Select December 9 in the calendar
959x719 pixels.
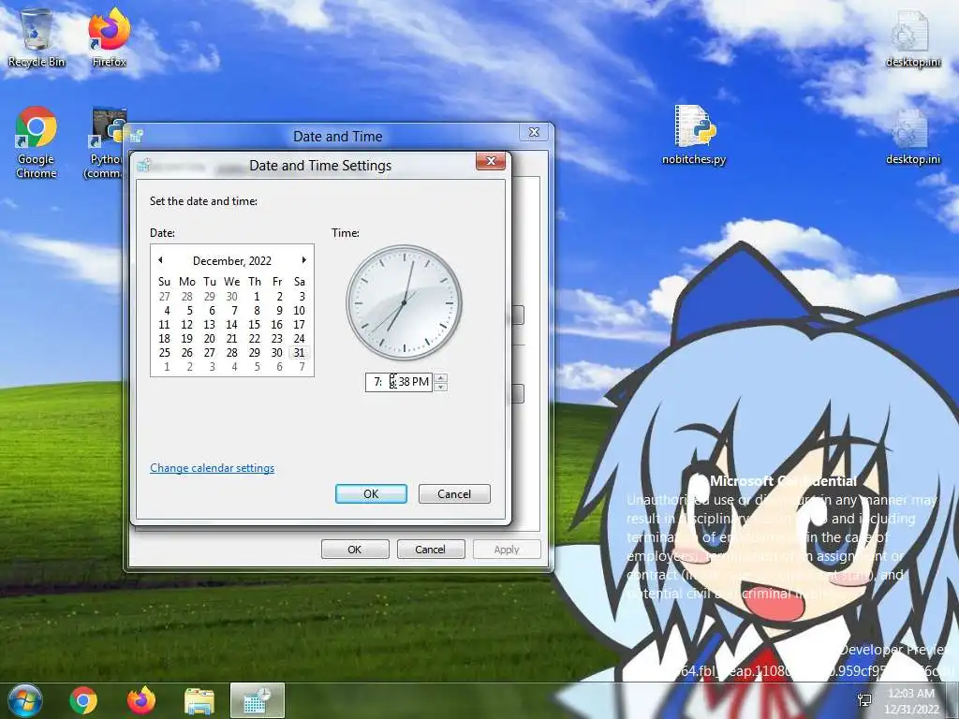point(279,311)
